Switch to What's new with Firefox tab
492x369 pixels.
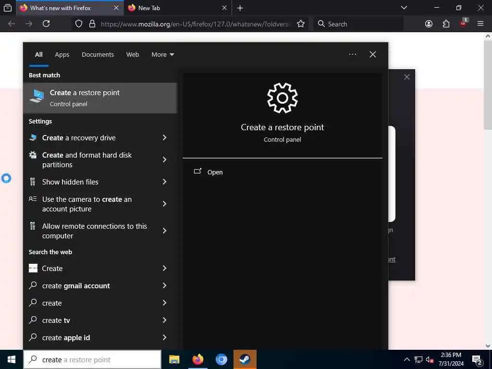pyautogui.click(x=69, y=8)
